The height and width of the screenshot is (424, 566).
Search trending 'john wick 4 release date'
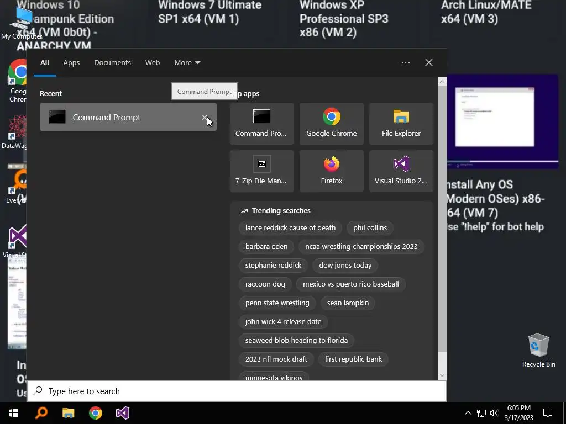pyautogui.click(x=283, y=322)
